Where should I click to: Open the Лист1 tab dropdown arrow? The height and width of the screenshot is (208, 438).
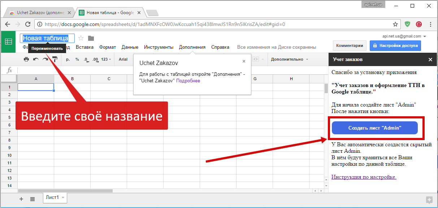click(63, 198)
